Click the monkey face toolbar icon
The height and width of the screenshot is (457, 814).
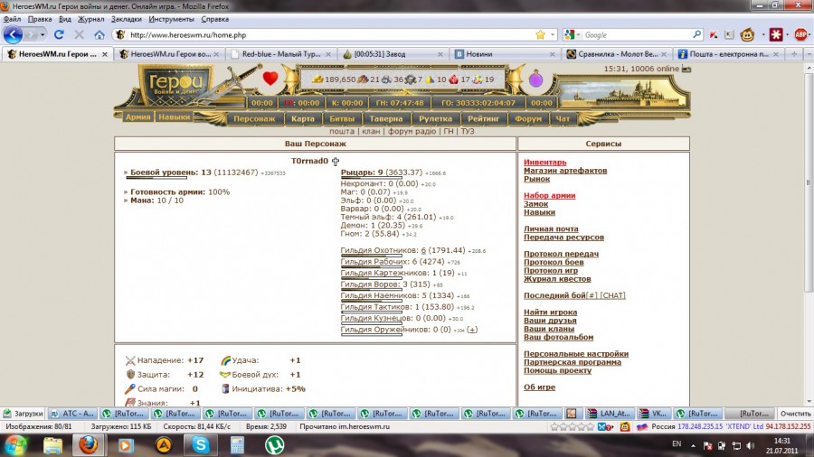click(747, 34)
